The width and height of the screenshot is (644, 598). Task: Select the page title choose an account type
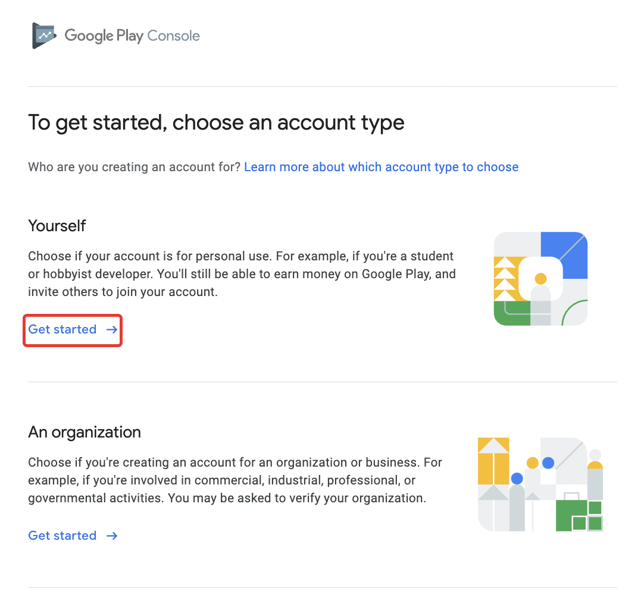coord(216,122)
